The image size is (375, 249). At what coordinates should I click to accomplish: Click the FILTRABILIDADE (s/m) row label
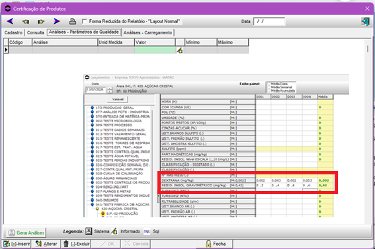click(180, 201)
